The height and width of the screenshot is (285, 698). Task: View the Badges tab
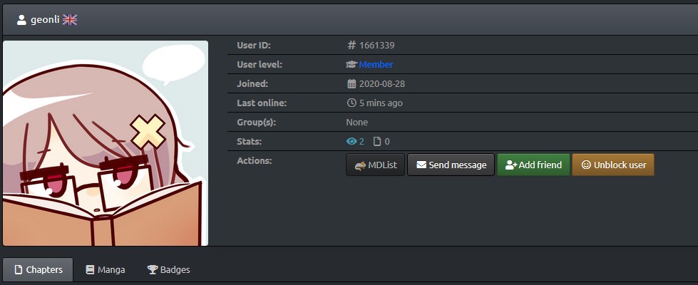point(168,270)
